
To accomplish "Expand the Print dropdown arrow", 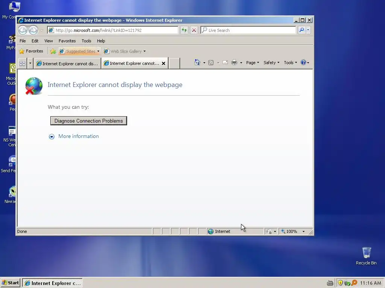I will point(241,63).
